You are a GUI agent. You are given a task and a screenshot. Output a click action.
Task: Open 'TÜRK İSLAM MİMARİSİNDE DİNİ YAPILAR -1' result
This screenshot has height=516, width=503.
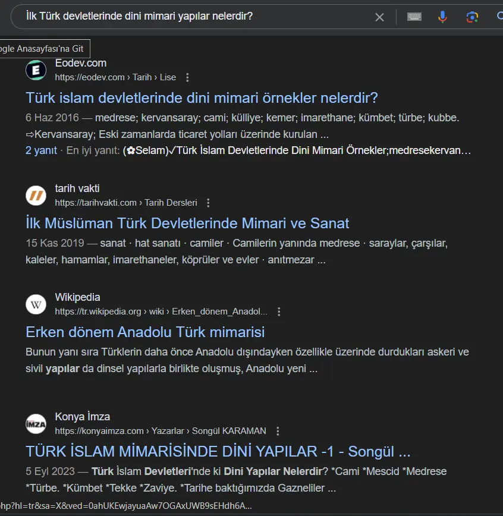tap(218, 452)
